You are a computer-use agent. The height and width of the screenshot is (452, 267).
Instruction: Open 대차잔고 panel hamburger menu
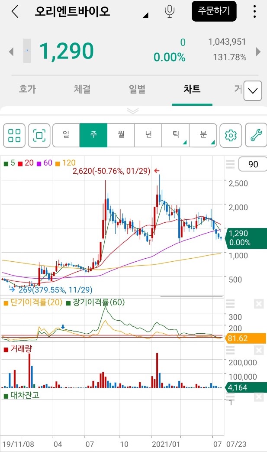coord(230,397)
